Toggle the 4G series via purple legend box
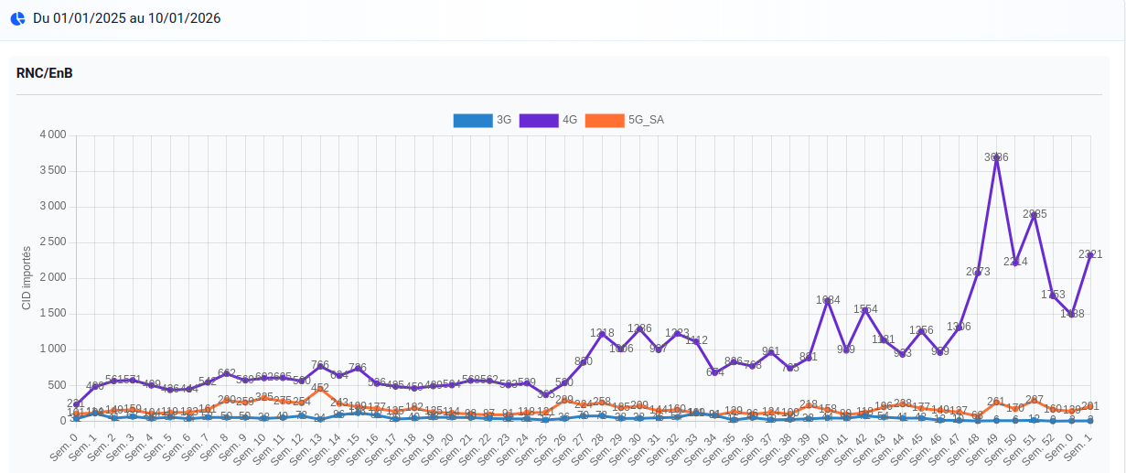The image size is (1126, 473). coord(538,120)
